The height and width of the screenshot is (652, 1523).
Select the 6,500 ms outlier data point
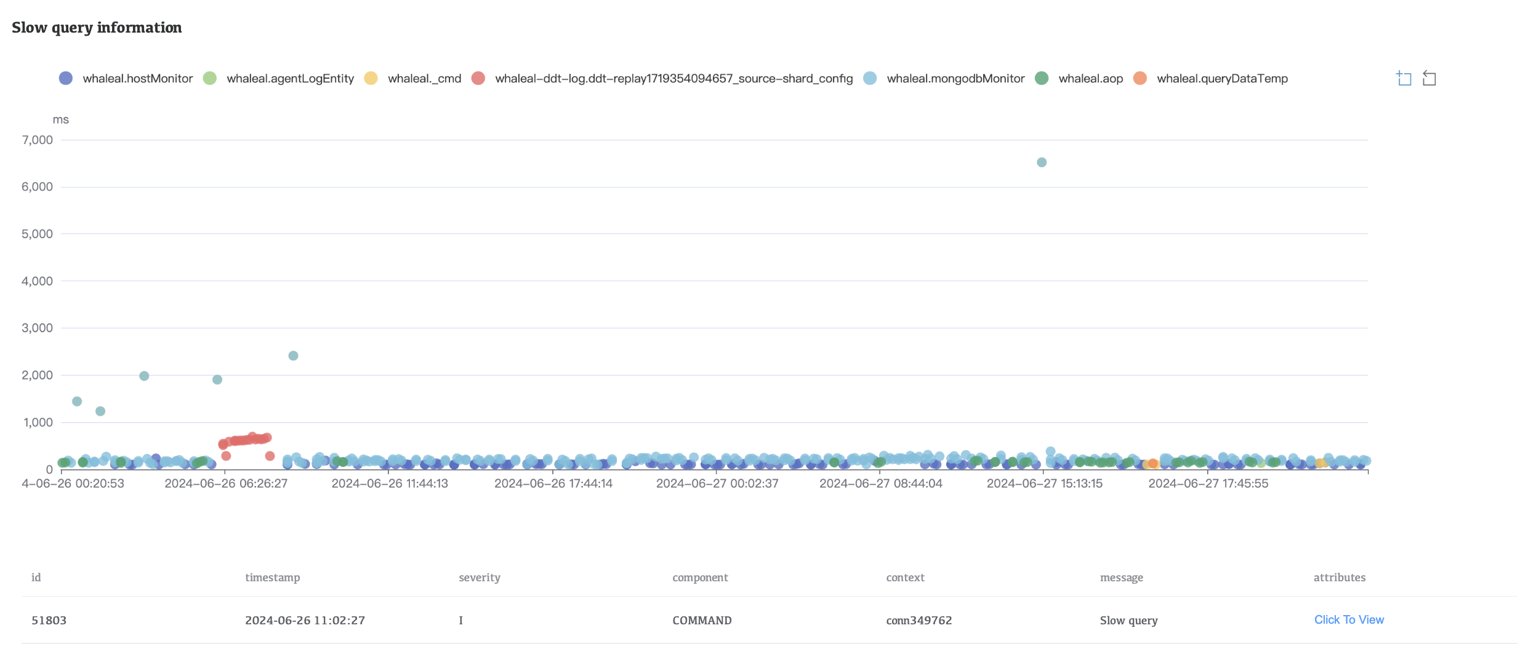[1042, 162]
